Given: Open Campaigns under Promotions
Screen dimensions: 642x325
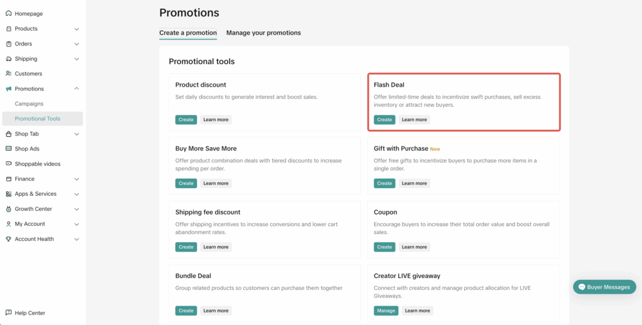Looking at the screenshot, I should tap(29, 104).
